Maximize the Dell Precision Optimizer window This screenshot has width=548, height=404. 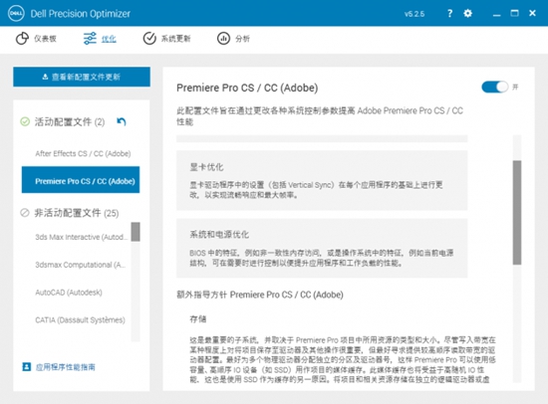[514, 13]
